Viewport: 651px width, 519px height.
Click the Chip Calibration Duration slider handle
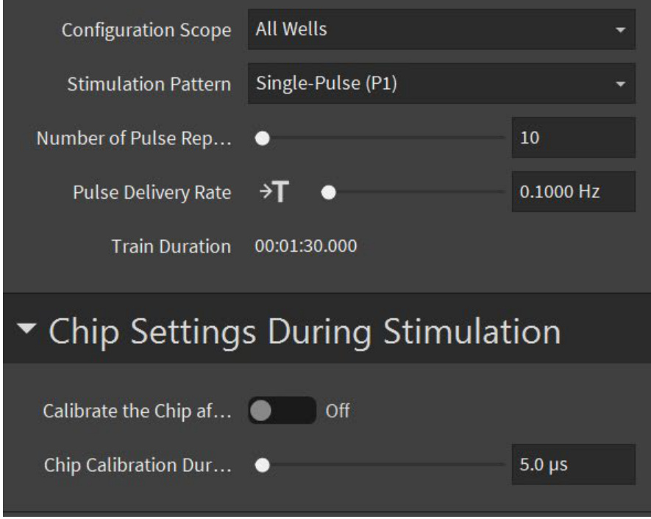point(263,465)
